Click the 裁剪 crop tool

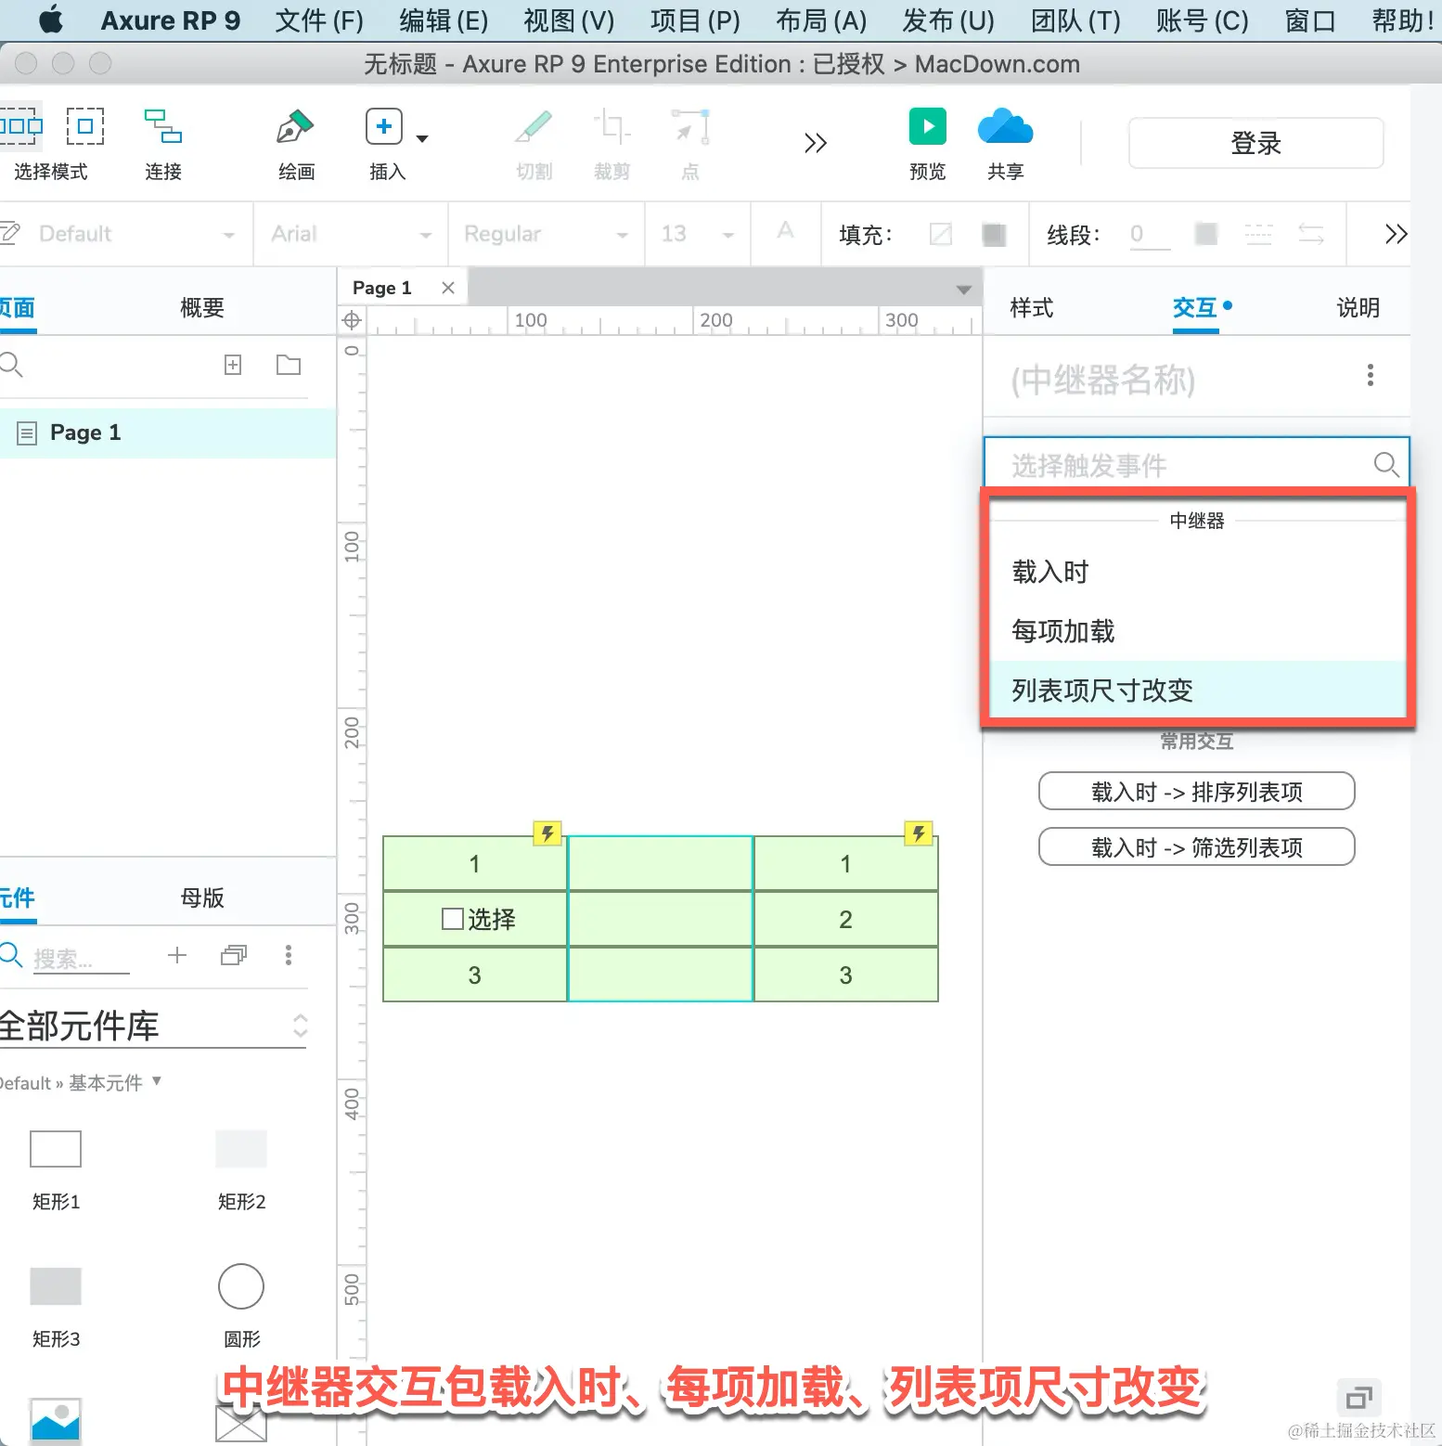pos(612,144)
